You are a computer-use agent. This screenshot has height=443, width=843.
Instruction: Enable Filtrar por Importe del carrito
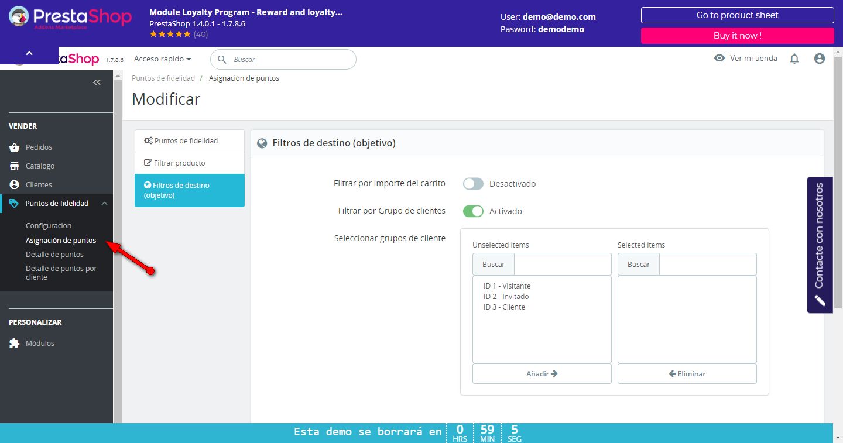(473, 184)
